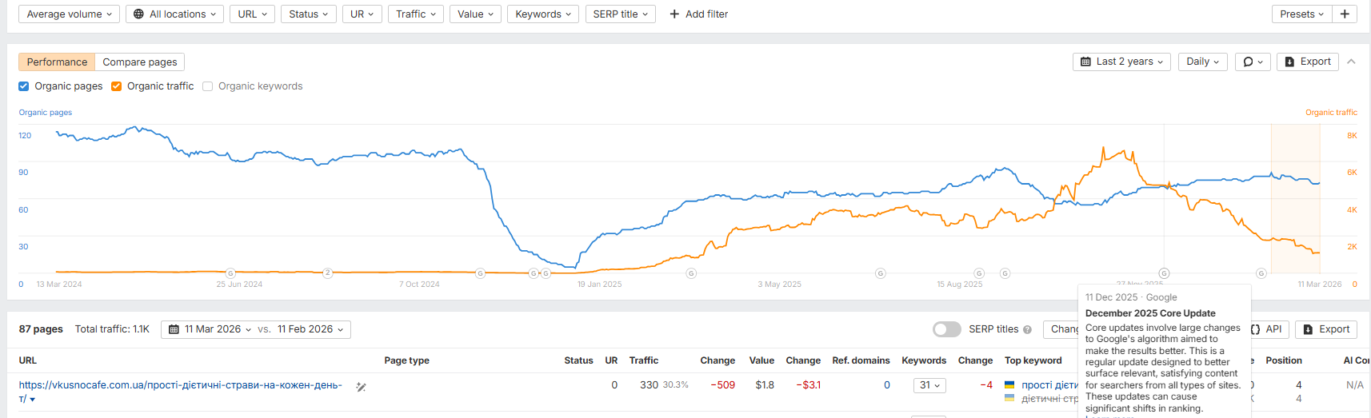
Task: Collapse the Performance chart panel
Action: pyautogui.click(x=1351, y=62)
